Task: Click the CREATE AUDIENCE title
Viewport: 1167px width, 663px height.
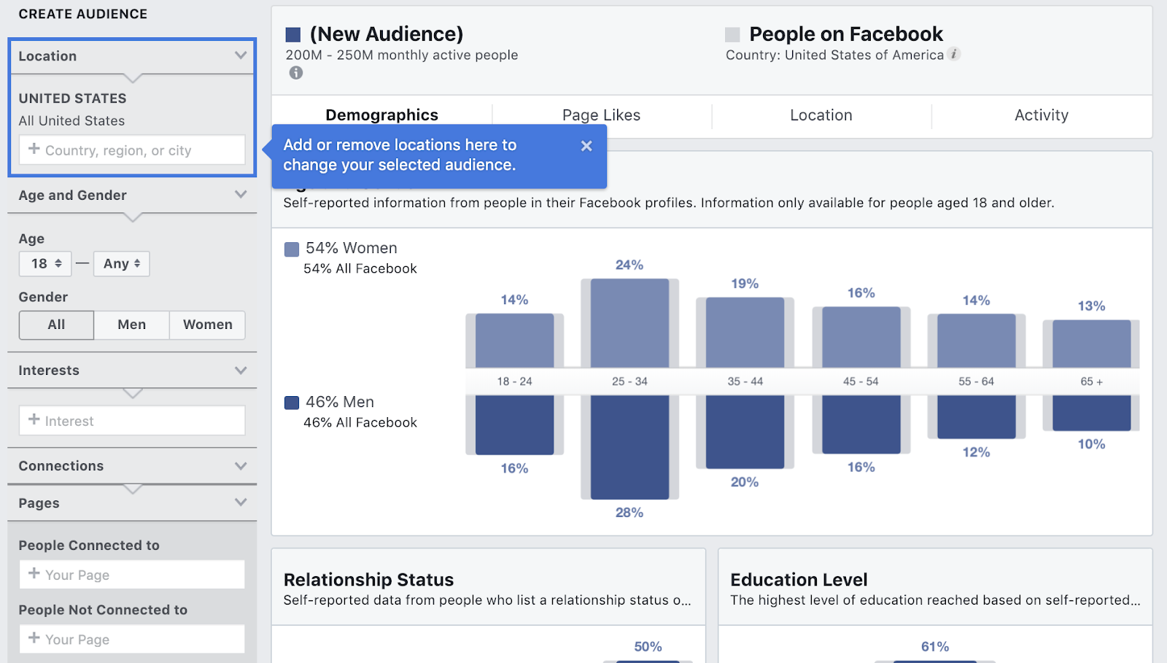Action: [x=83, y=14]
